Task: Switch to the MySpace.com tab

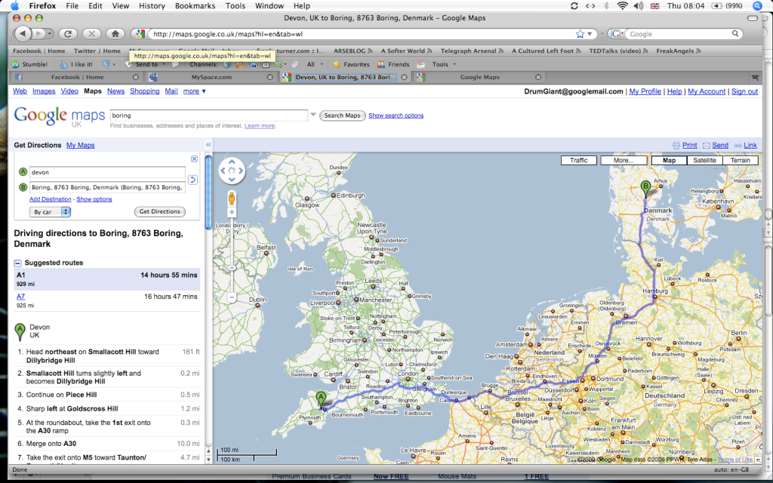Action: (x=211, y=78)
